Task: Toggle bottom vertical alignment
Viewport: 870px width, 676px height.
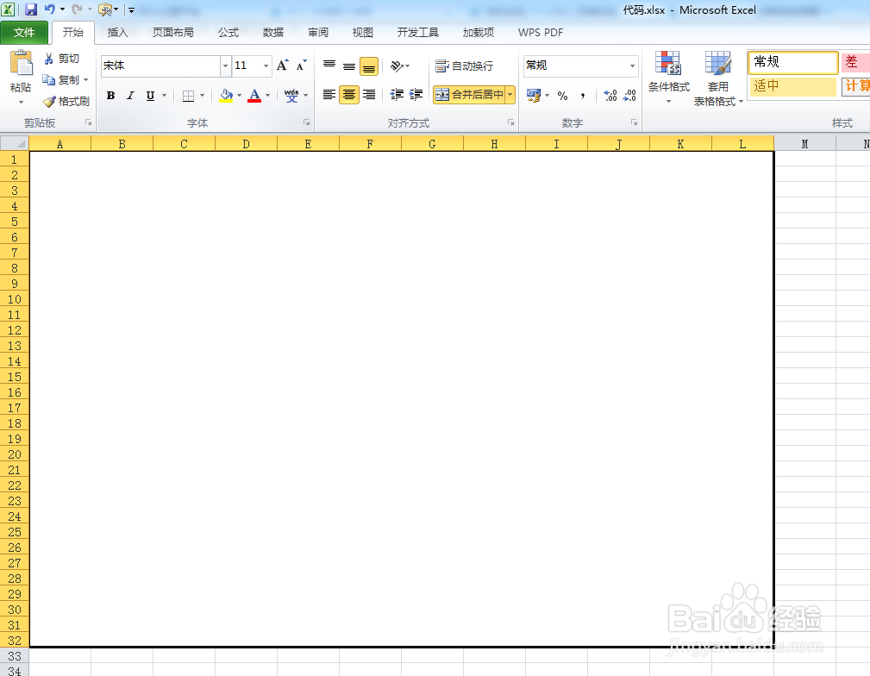Action: tap(369, 66)
